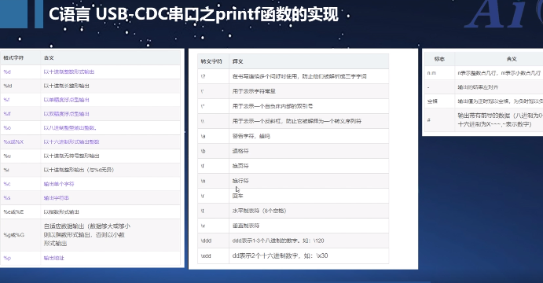Click '以十进制整数形式输出' description
This screenshot has width=543, height=283.
tap(69, 72)
